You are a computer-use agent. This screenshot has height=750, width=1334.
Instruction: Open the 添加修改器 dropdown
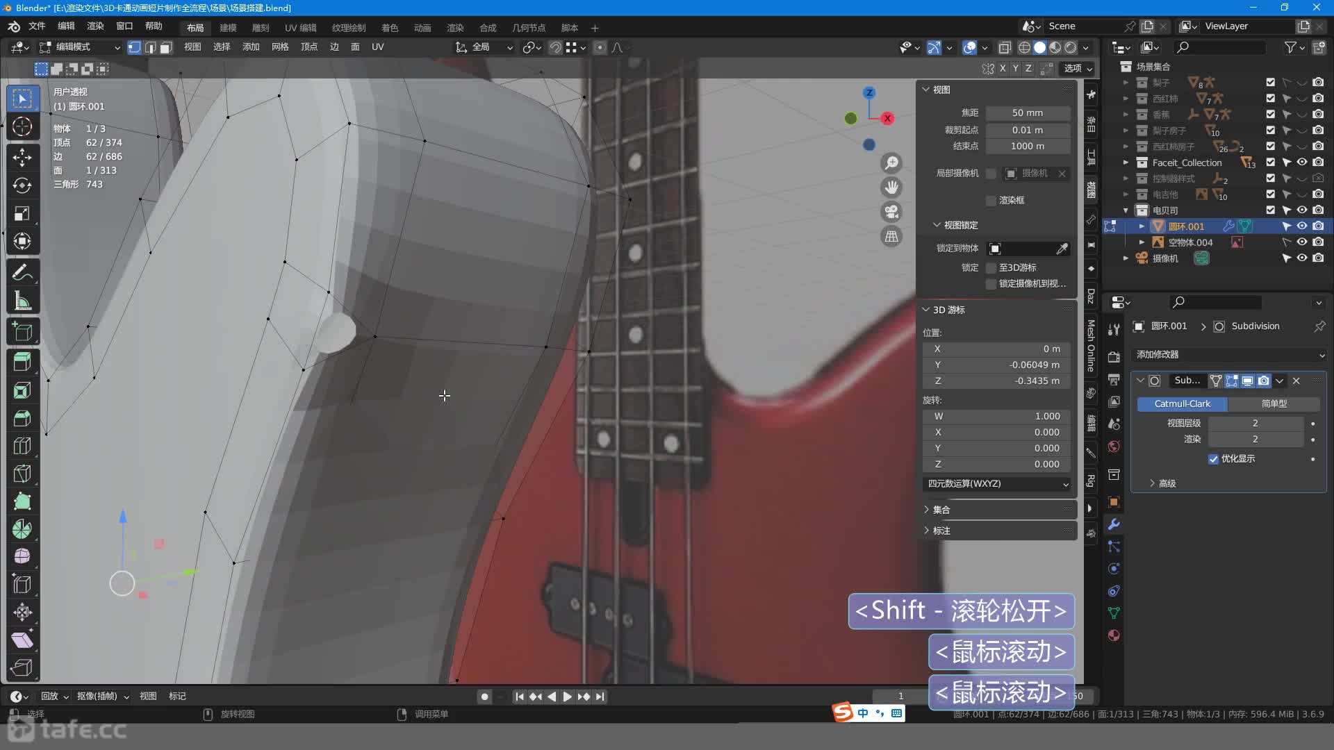(x=1229, y=355)
